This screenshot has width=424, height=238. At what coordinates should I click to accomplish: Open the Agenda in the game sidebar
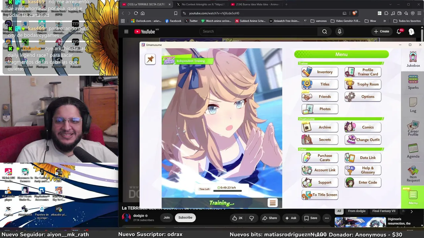point(413,151)
